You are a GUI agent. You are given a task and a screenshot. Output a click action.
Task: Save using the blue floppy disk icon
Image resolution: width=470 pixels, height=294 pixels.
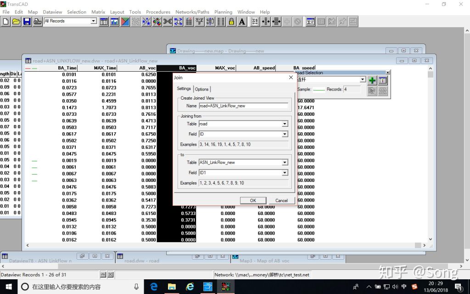click(27, 22)
